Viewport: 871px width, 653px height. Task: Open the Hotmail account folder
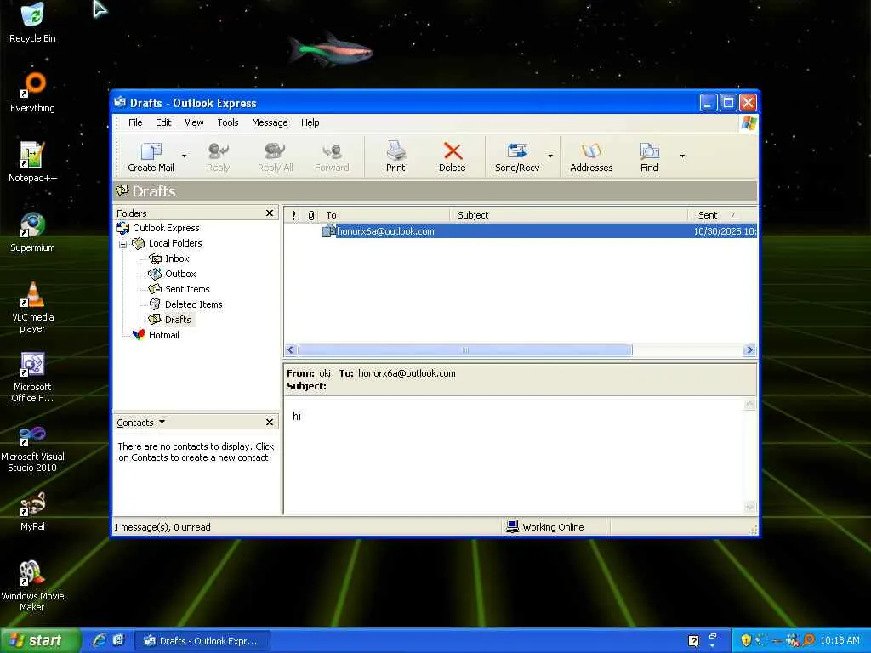[163, 335]
